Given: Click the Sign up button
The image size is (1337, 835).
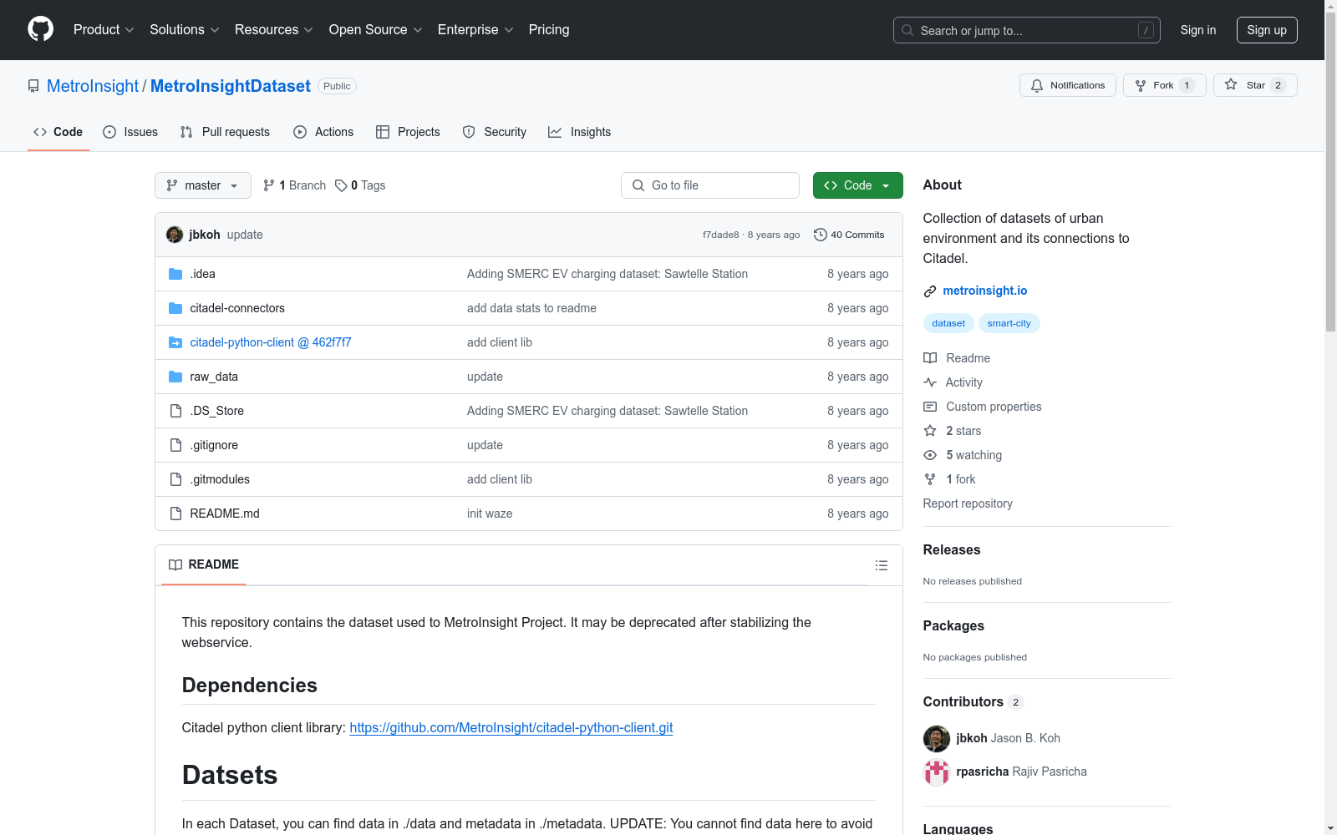Looking at the screenshot, I should [x=1267, y=30].
